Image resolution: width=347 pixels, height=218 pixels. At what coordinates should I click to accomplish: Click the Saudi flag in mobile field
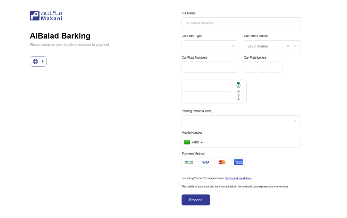click(x=187, y=142)
